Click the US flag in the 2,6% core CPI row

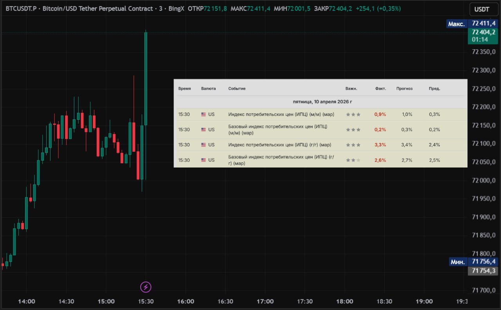204,160
